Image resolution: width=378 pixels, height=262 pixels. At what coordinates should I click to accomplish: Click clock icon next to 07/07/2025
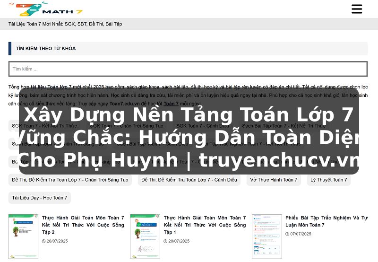point(287,234)
